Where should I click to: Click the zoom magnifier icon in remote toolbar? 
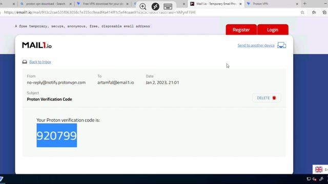143,7
